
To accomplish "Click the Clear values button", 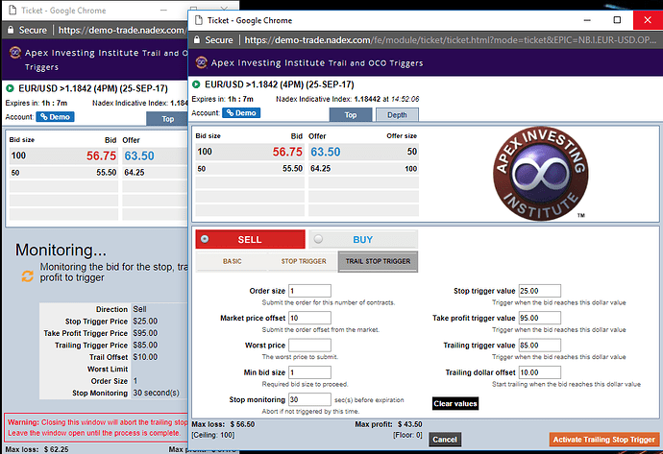I will (x=455, y=403).
